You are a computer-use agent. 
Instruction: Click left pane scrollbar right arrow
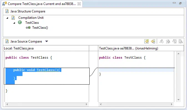click(87, 104)
